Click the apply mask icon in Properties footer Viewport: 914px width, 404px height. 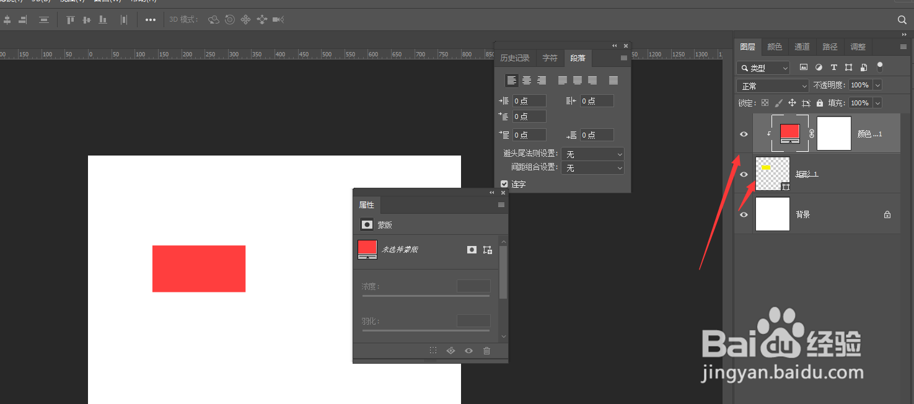[451, 351]
